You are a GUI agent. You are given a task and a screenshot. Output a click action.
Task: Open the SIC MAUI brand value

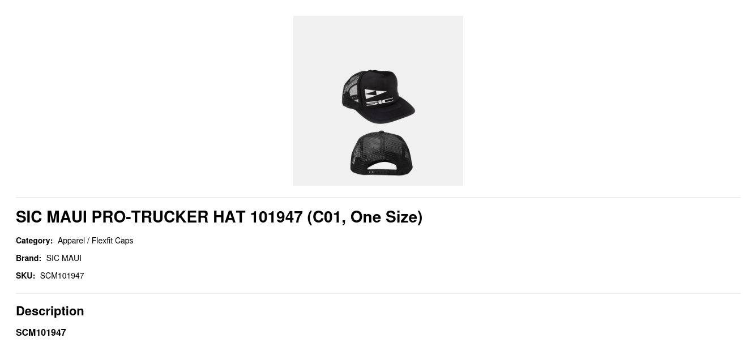point(64,258)
